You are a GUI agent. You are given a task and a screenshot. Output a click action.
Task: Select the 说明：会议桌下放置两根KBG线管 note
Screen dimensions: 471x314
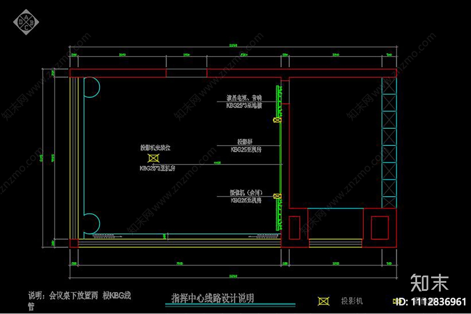tap(79, 300)
